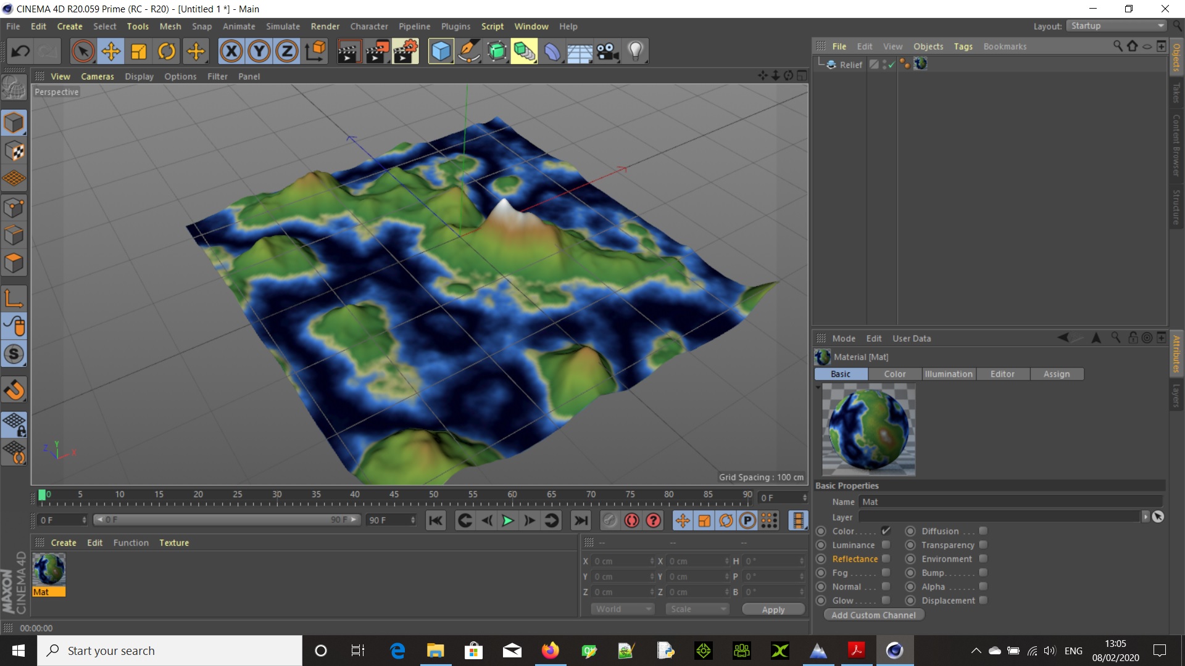The image size is (1185, 666).
Task: Open the Array modeling objects icon
Action: pyautogui.click(x=524, y=51)
